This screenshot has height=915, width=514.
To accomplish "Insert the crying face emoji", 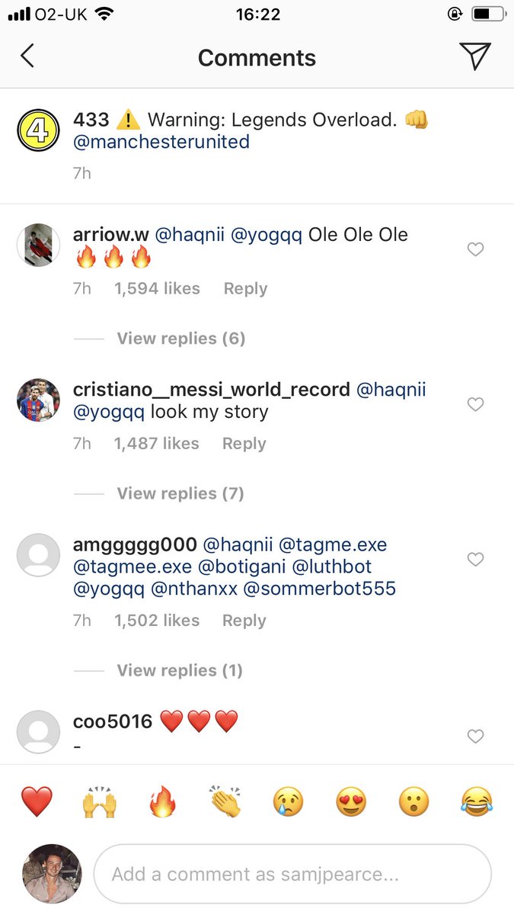I will [289, 802].
